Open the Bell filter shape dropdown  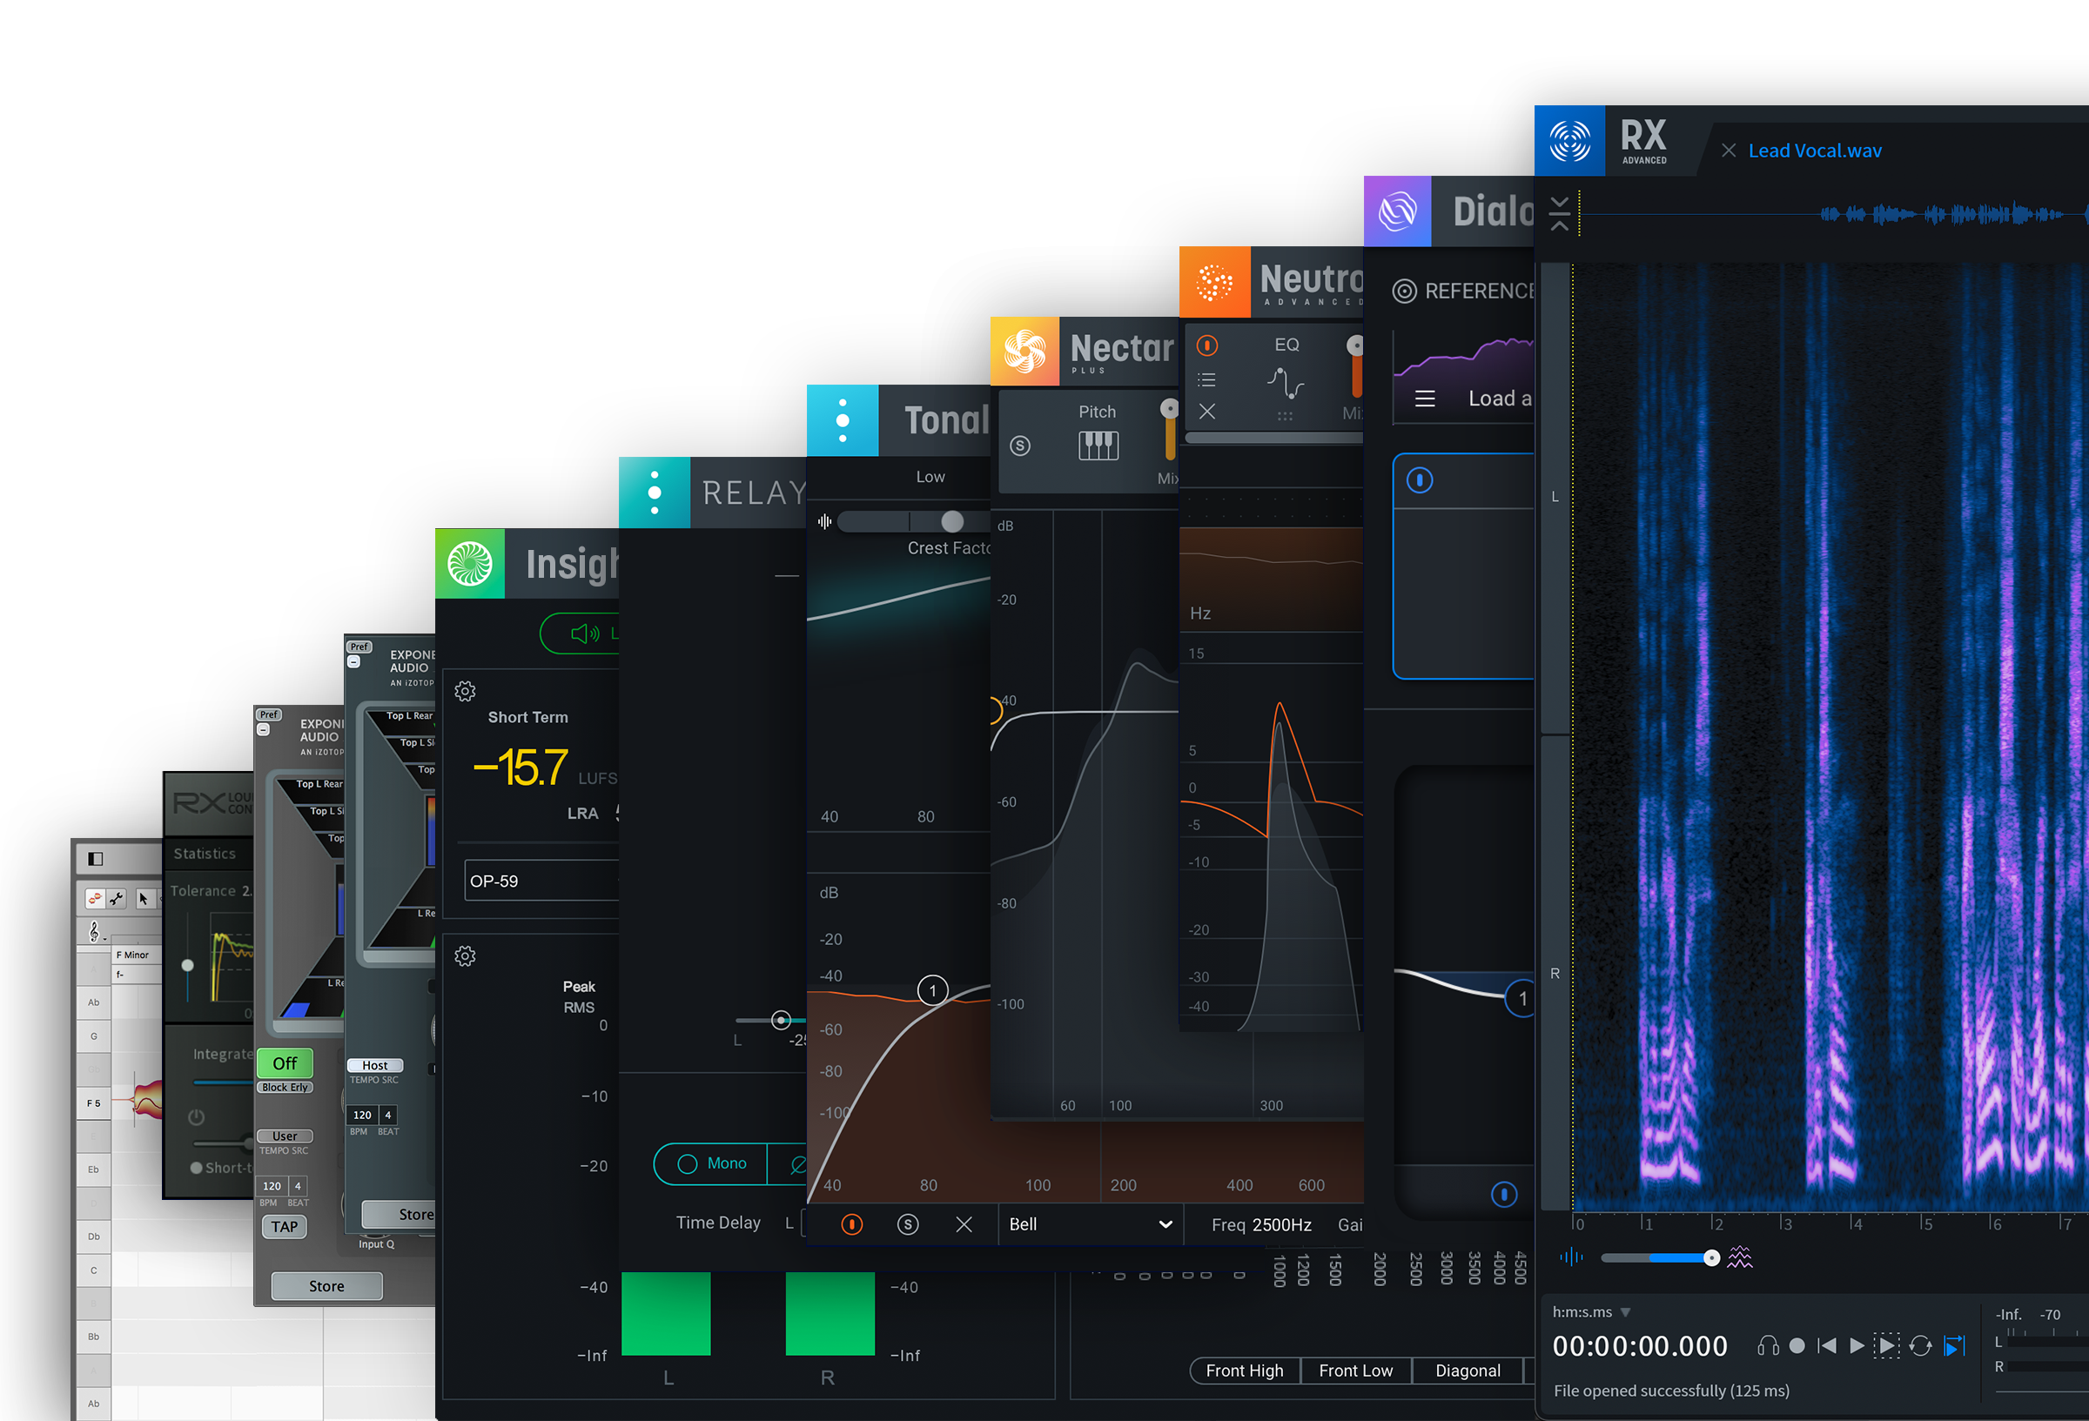pos(1091,1224)
